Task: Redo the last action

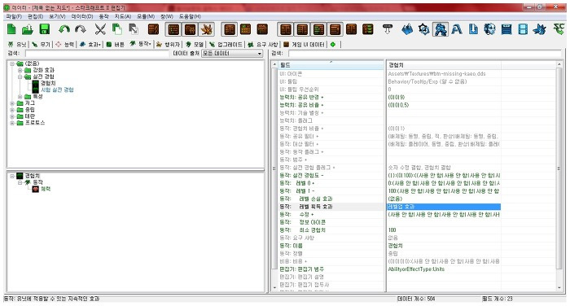Action: [81, 29]
